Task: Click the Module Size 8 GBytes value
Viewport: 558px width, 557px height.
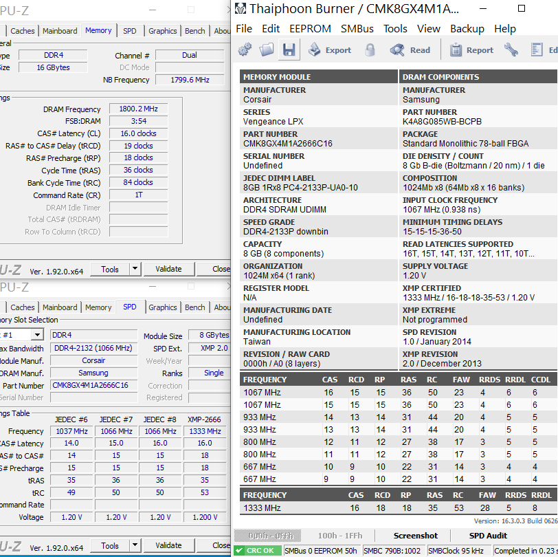Action: tap(210, 335)
